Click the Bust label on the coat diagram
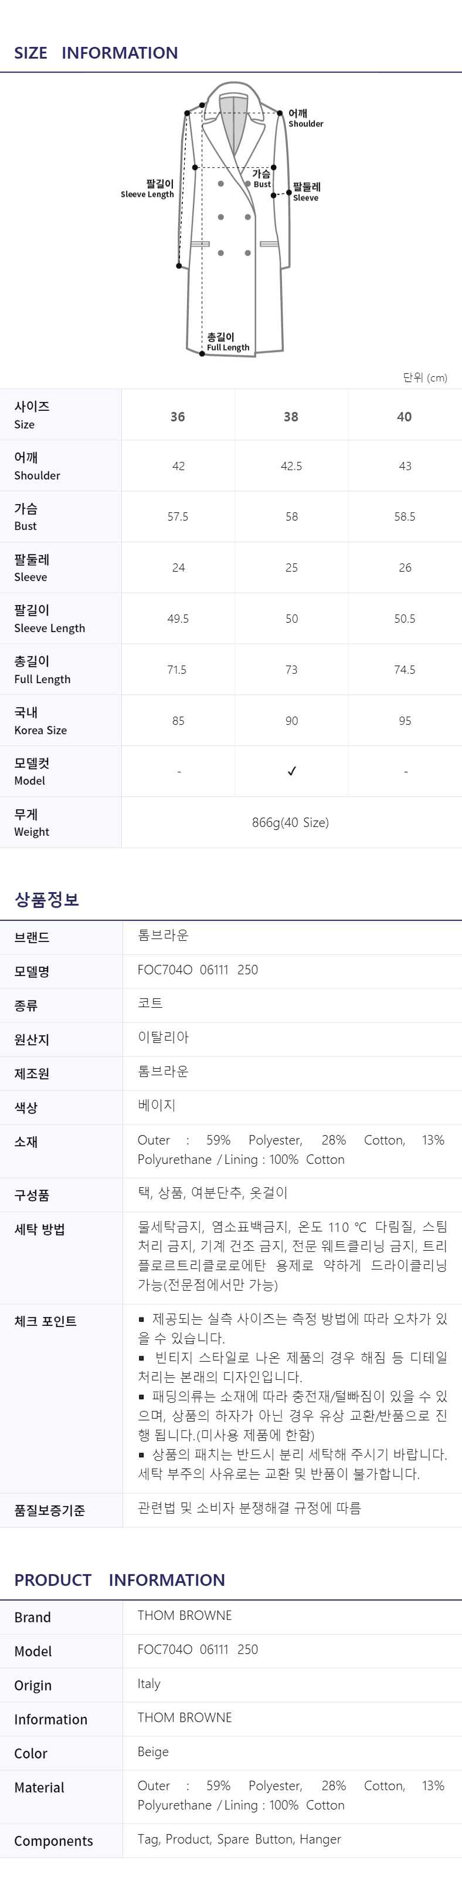Screen dimensions: 462x1897 tap(262, 179)
